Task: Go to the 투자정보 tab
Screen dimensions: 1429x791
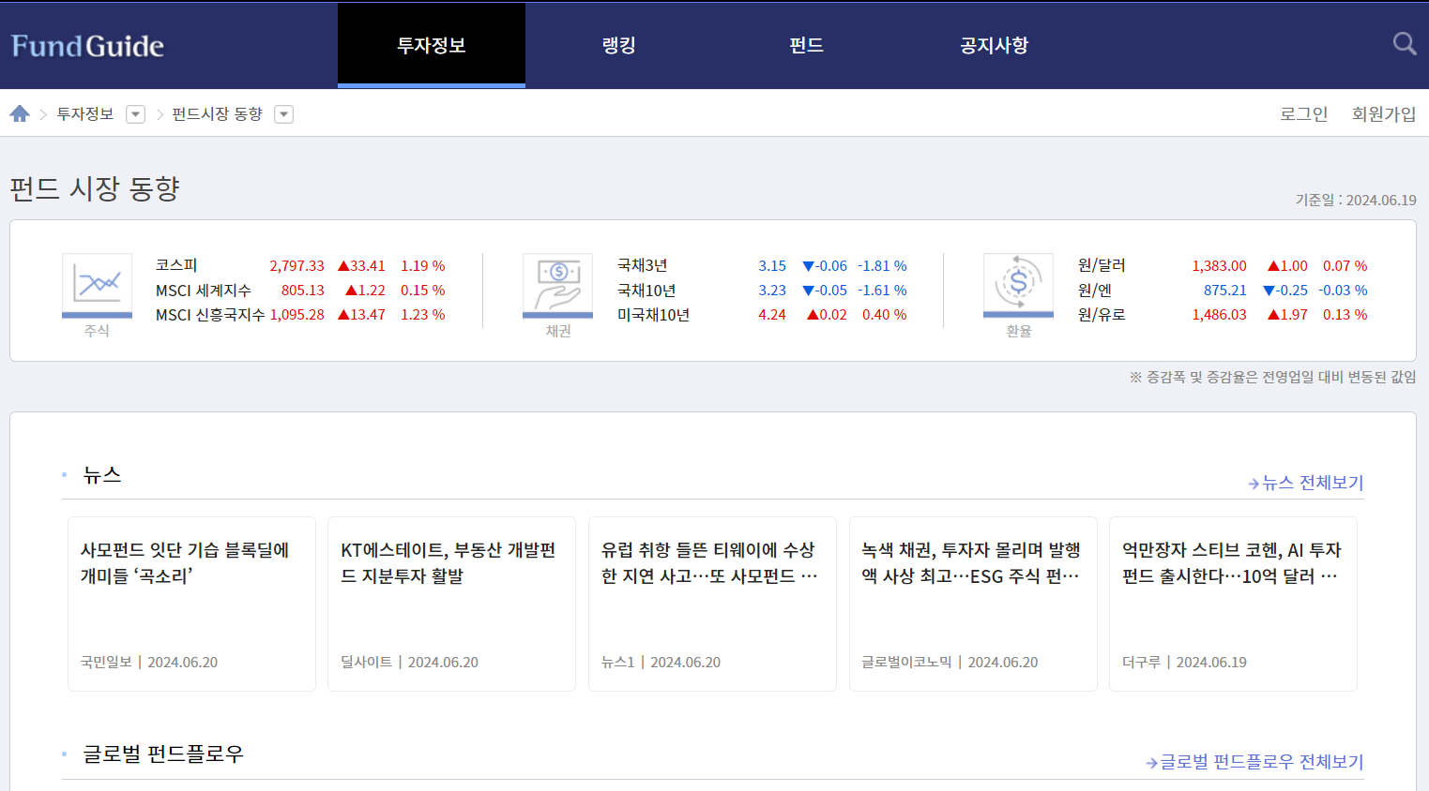Action: [431, 44]
